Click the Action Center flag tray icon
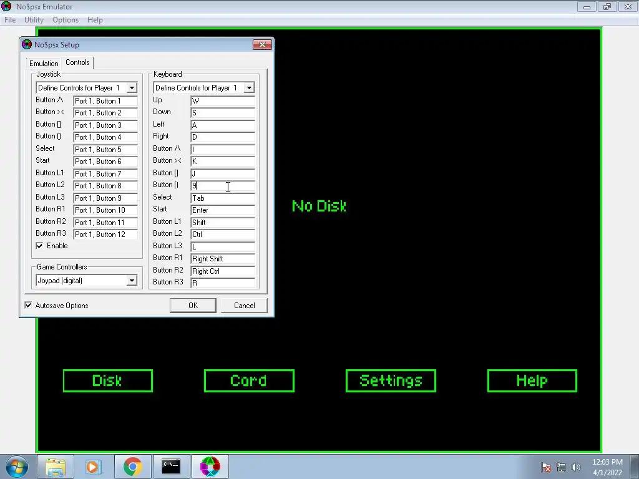Viewport: 639px width, 479px height. pyautogui.click(x=545, y=468)
